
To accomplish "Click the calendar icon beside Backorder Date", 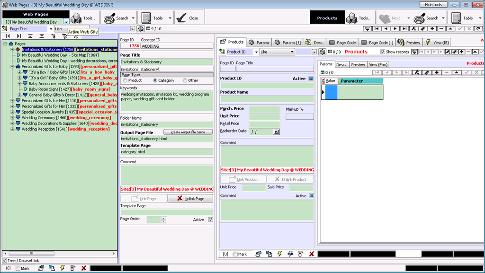I will click(277, 132).
